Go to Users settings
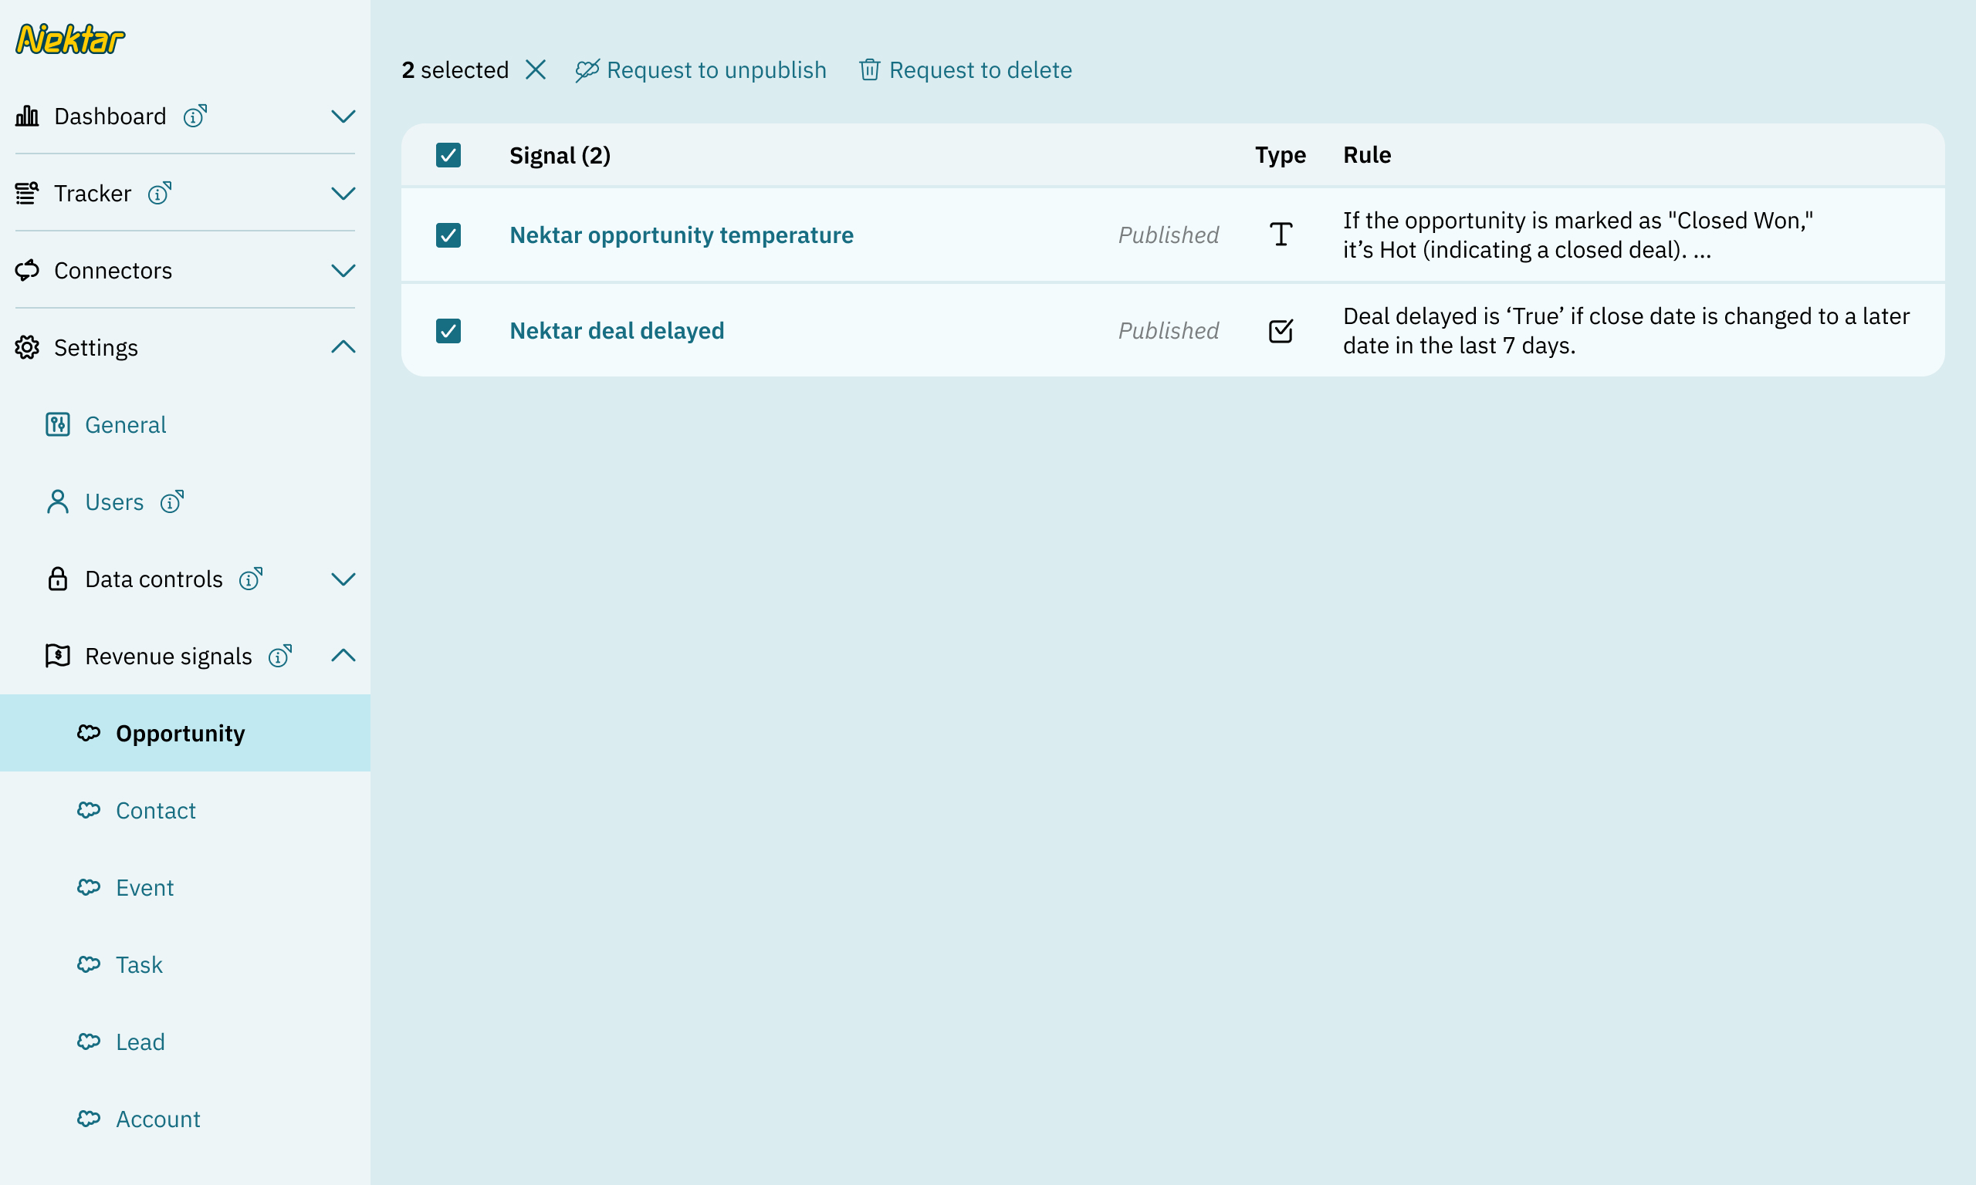 [x=114, y=501]
